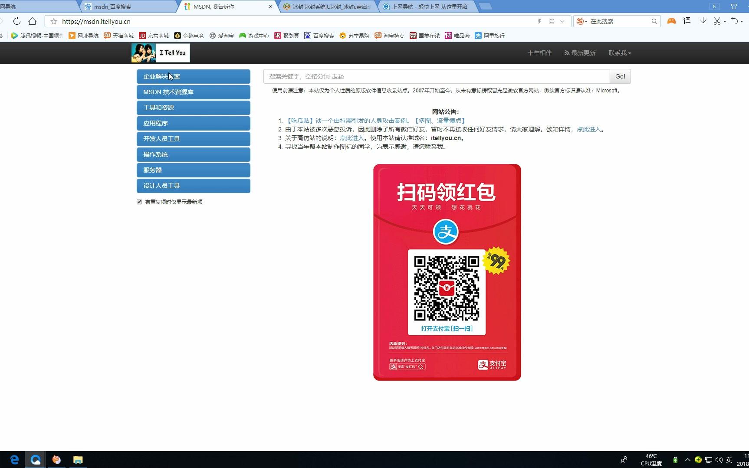Open the 聚划算 bookmark
This screenshot has width=749, height=468.
286,36
